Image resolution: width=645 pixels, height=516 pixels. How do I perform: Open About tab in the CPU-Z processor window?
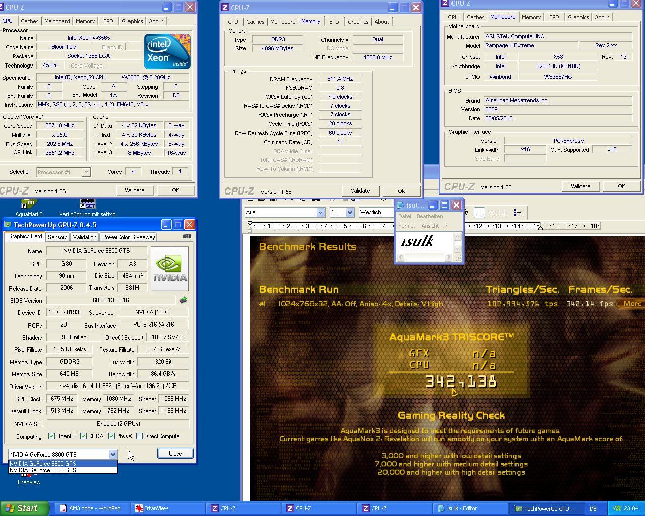pyautogui.click(x=156, y=21)
